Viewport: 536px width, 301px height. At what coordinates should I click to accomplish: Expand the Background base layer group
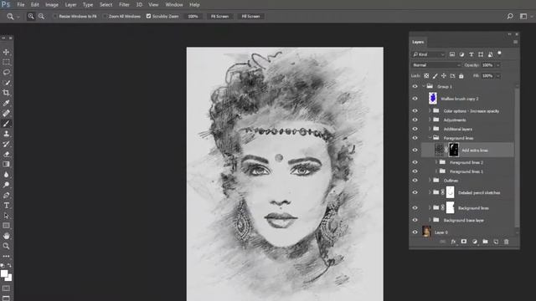(x=430, y=220)
